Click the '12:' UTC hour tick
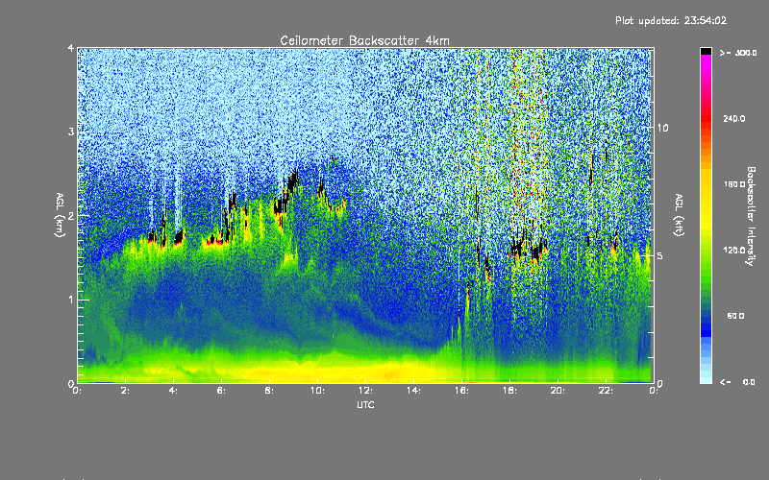The height and width of the screenshot is (480, 769). pyautogui.click(x=366, y=391)
